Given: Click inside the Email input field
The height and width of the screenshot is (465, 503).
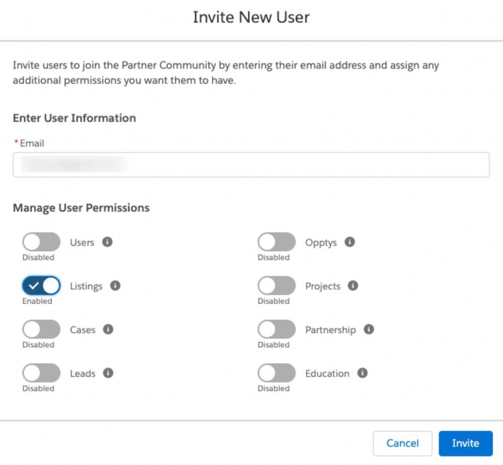Looking at the screenshot, I should click(x=250, y=164).
